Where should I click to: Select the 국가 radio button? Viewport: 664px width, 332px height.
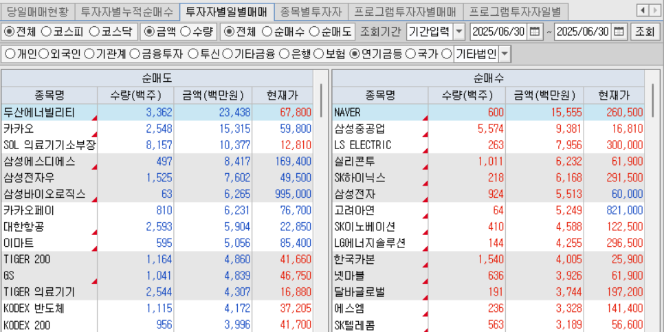[x=410, y=54]
